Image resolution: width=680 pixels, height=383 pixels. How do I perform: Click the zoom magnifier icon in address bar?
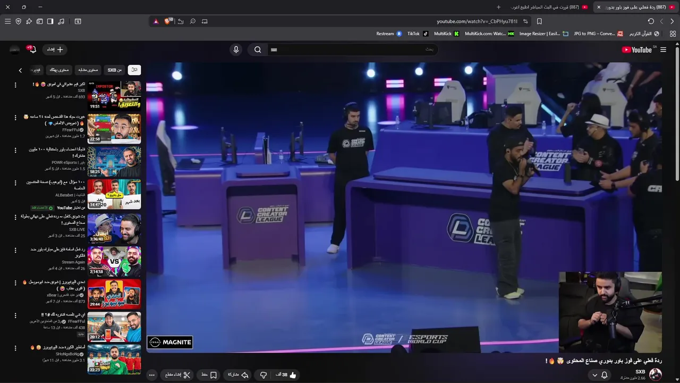coord(193,21)
